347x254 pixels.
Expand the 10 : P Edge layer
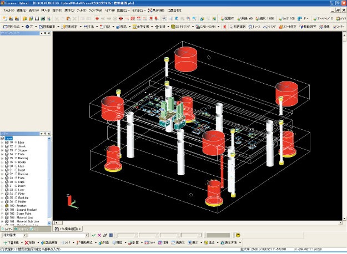tap(2, 143)
